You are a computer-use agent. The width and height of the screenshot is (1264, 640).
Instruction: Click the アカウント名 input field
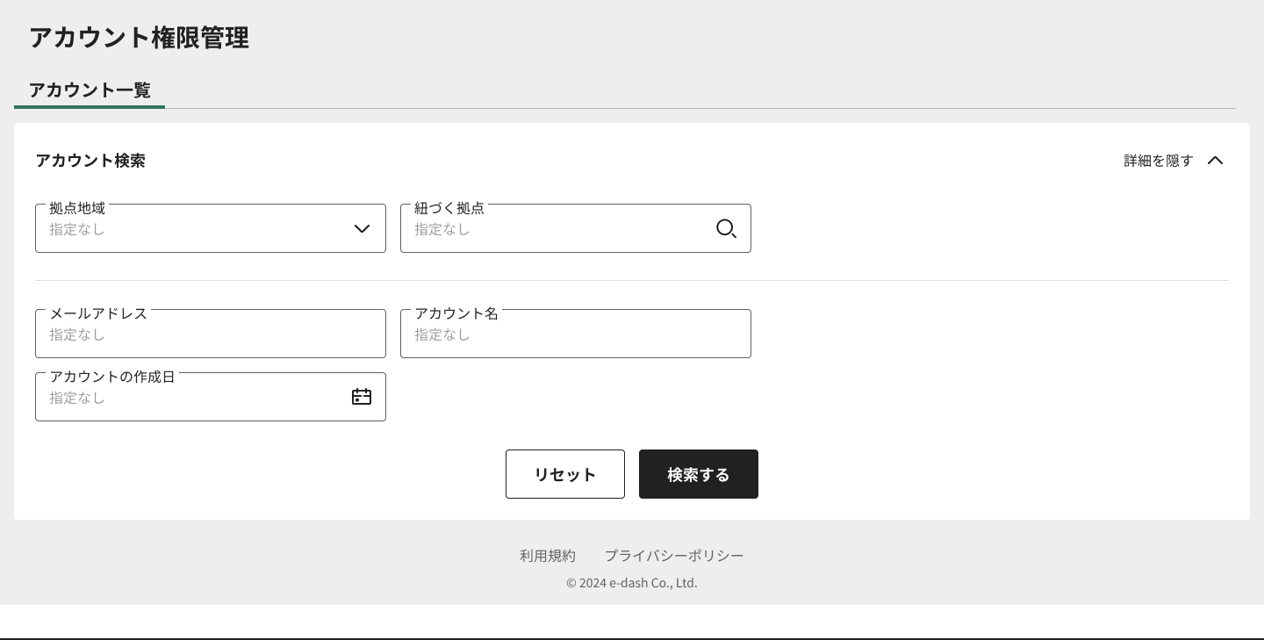(576, 334)
